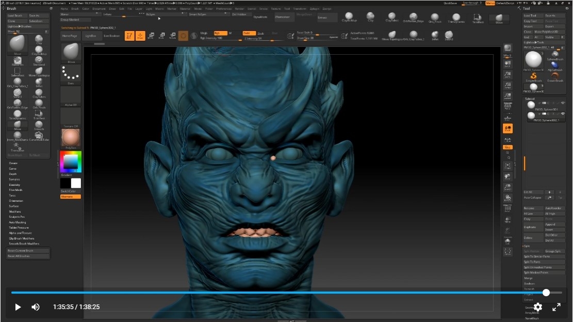Open the Preferences menu
Screen dimensions: 573x322
click(223, 9)
